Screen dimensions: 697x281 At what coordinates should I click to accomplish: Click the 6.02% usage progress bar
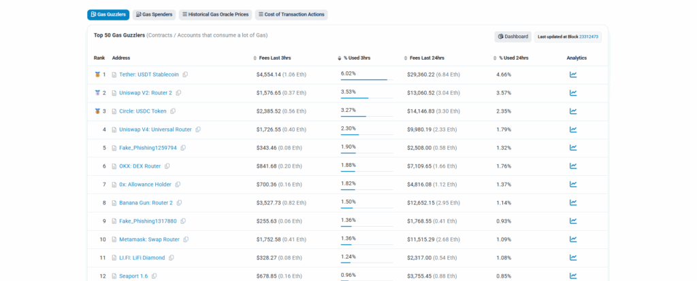tap(367, 80)
